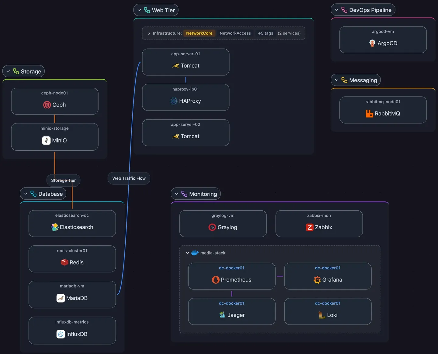This screenshot has height=354, width=438.
Task: Click the Ceph logo icon
Action: tap(47, 105)
